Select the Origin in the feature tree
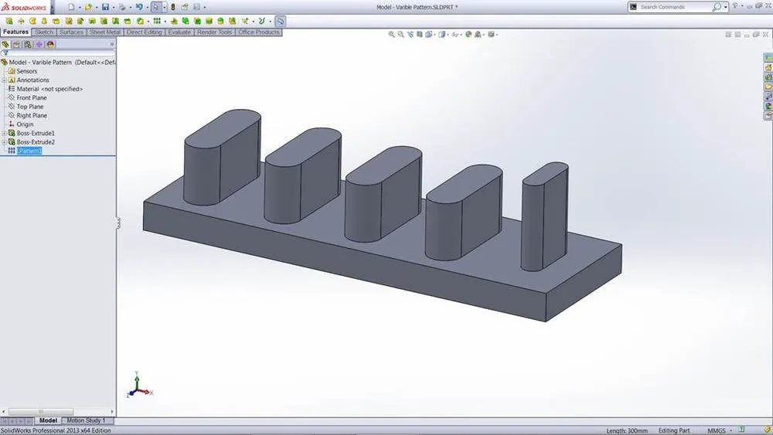Screen dimensions: 773x435 click(25, 124)
